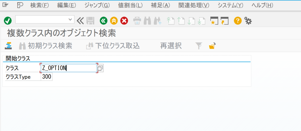Click the 下位クラス取込 button
301x131 pixels.
pyautogui.click(x=113, y=46)
